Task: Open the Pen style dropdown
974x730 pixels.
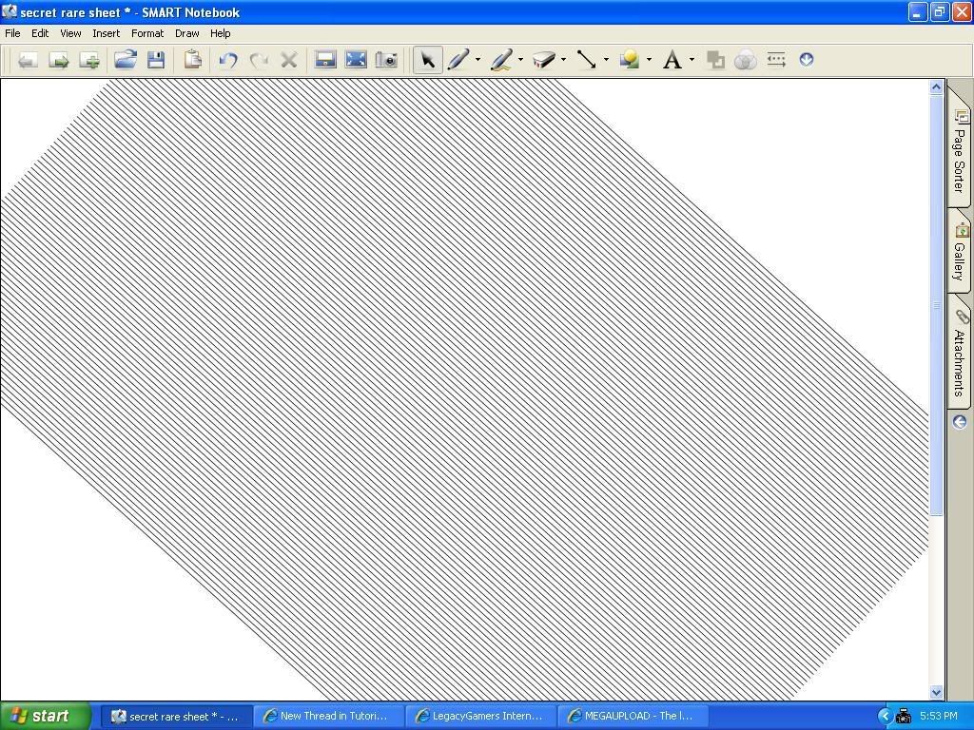Action: click(477, 60)
